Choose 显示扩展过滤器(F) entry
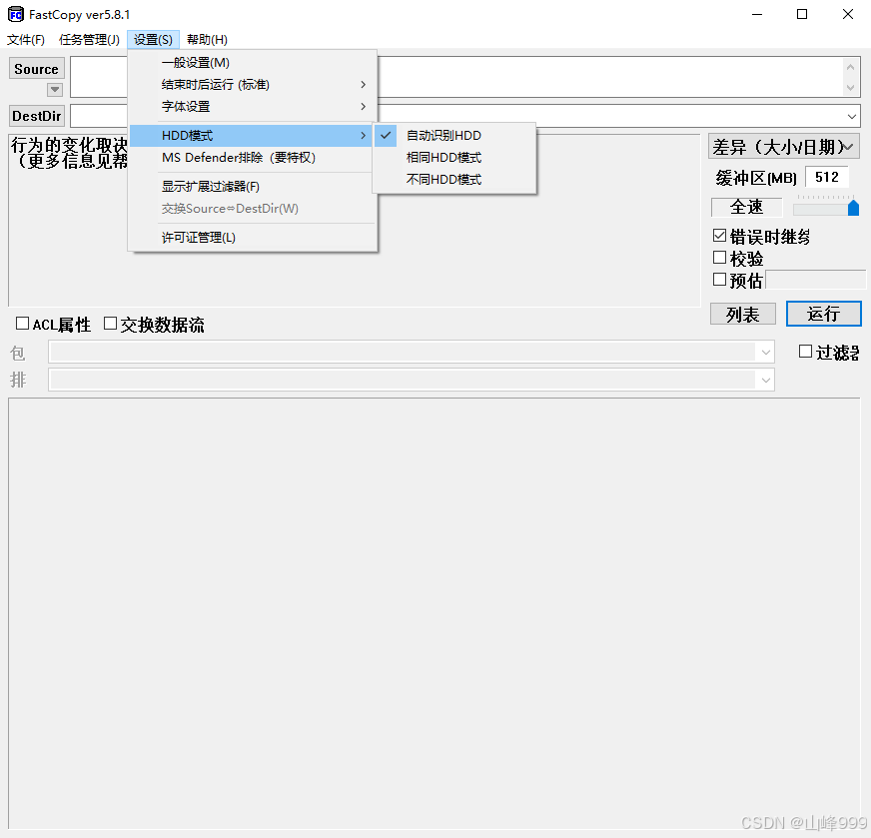Viewport: 871px width, 838px height. [253, 187]
